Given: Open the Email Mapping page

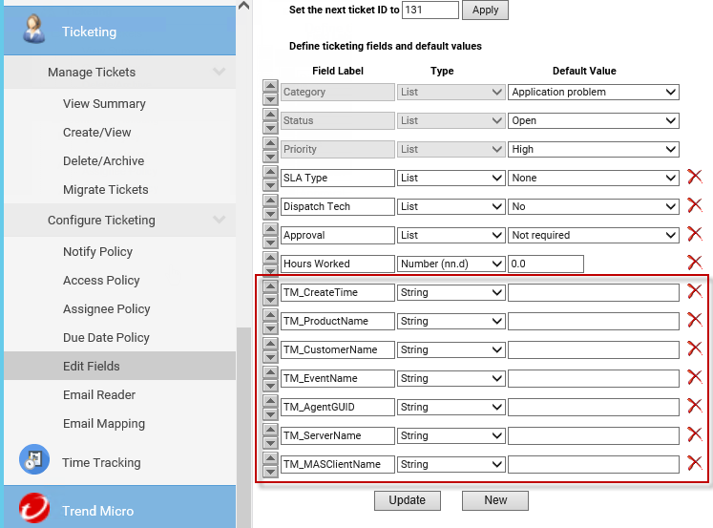Looking at the screenshot, I should [x=104, y=424].
